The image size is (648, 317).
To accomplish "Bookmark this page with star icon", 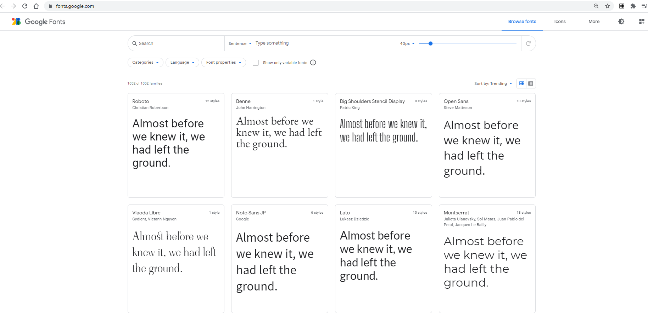I will 608,6.
